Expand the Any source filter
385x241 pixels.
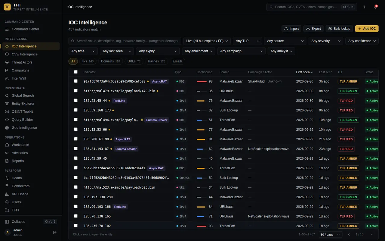285,41
